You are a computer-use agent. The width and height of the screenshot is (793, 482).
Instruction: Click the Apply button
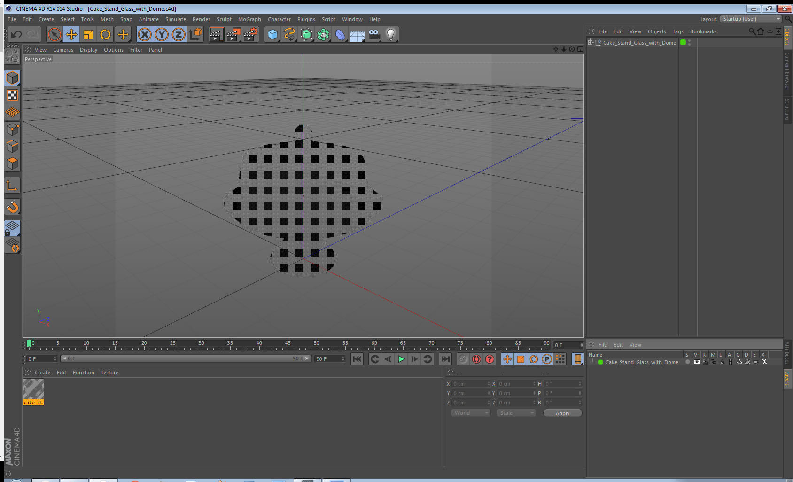[562, 413]
